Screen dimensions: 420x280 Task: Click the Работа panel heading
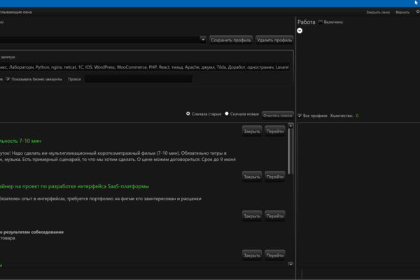(307, 22)
